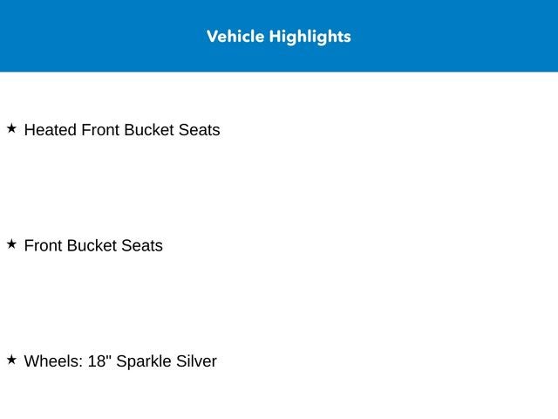Screen dimensions: 558x419
Task: Click the 18" size text
Action: 99,361
